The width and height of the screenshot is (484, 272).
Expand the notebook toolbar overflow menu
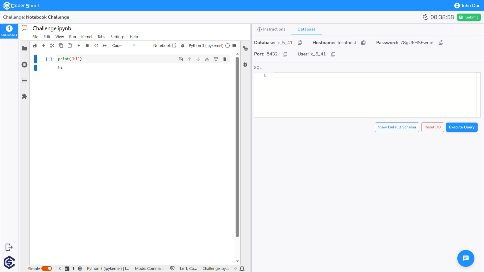tap(235, 45)
